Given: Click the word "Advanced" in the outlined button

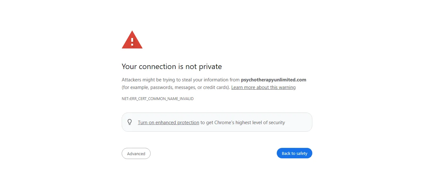Looking at the screenshot, I should pos(136,154).
